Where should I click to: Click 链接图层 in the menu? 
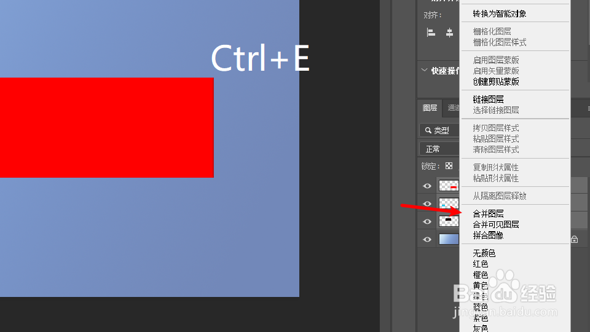(x=488, y=100)
